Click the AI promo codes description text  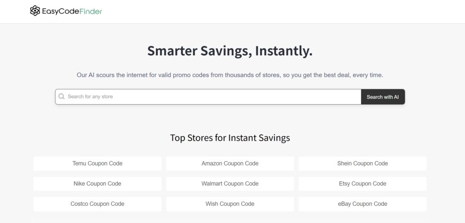tap(230, 75)
